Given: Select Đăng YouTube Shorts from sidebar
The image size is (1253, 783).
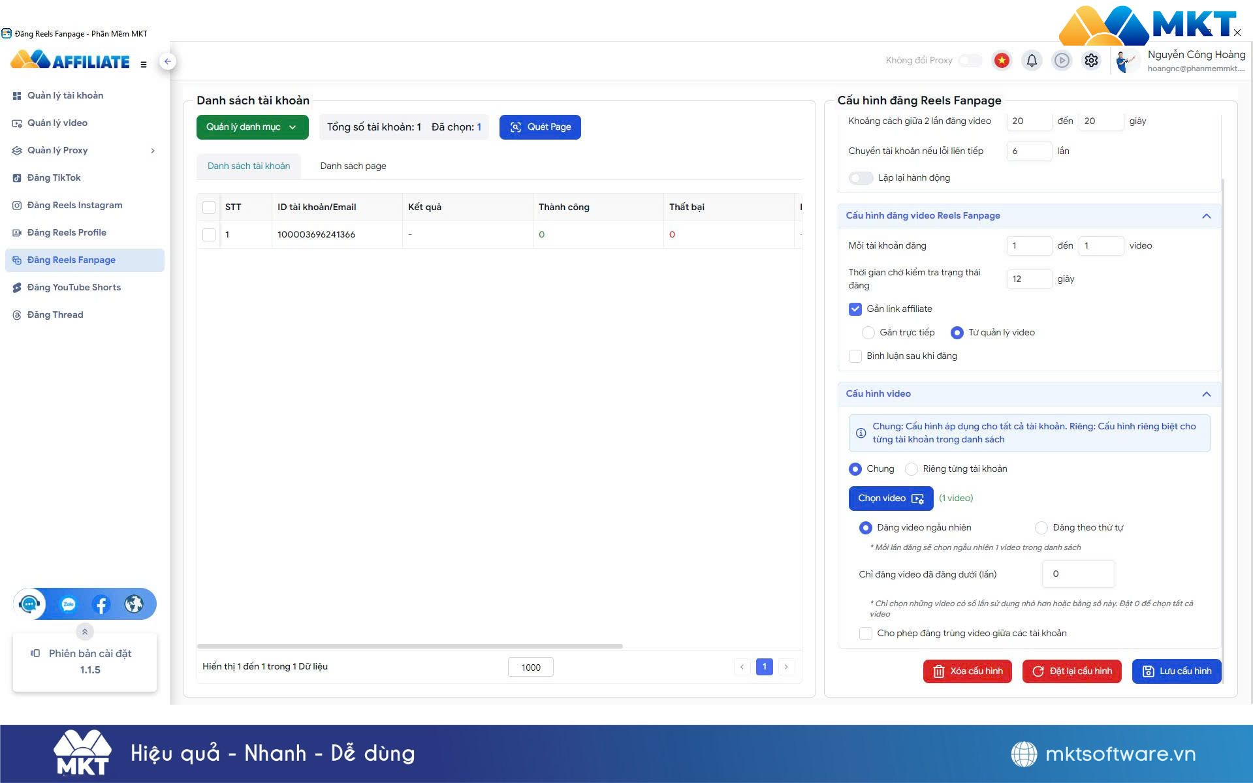Looking at the screenshot, I should click(73, 287).
